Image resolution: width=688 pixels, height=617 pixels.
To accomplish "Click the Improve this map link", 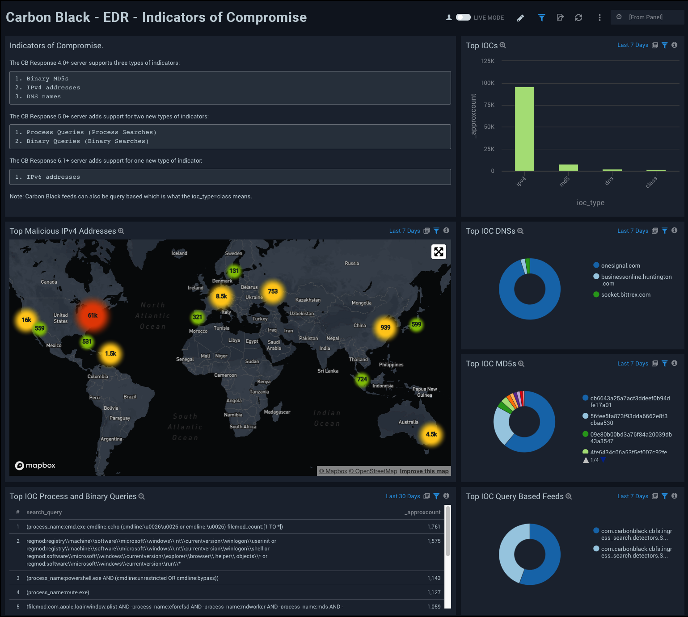I will coord(424,471).
